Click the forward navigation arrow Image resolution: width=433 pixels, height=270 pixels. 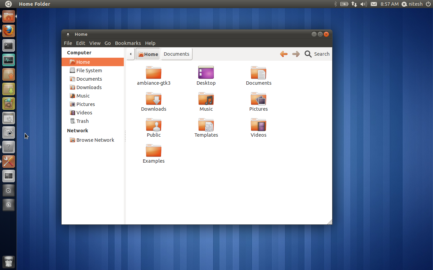296,54
